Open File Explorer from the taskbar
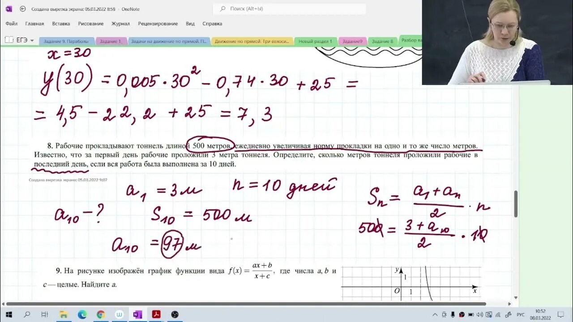The image size is (573, 322). (x=64, y=314)
